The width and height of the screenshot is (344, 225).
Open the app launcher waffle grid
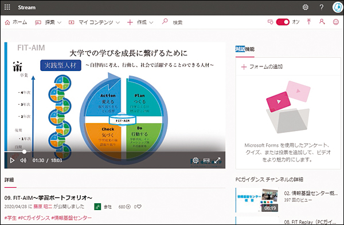click(7, 7)
